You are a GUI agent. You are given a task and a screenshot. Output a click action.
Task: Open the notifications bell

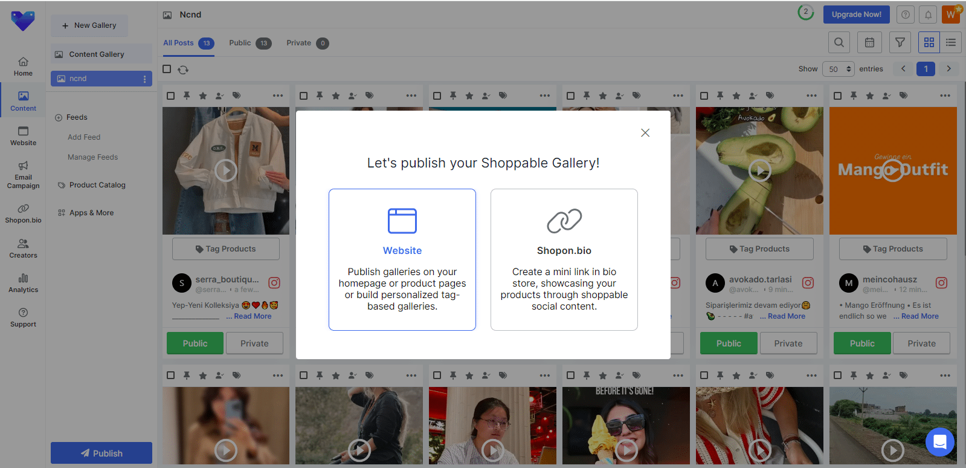(928, 15)
